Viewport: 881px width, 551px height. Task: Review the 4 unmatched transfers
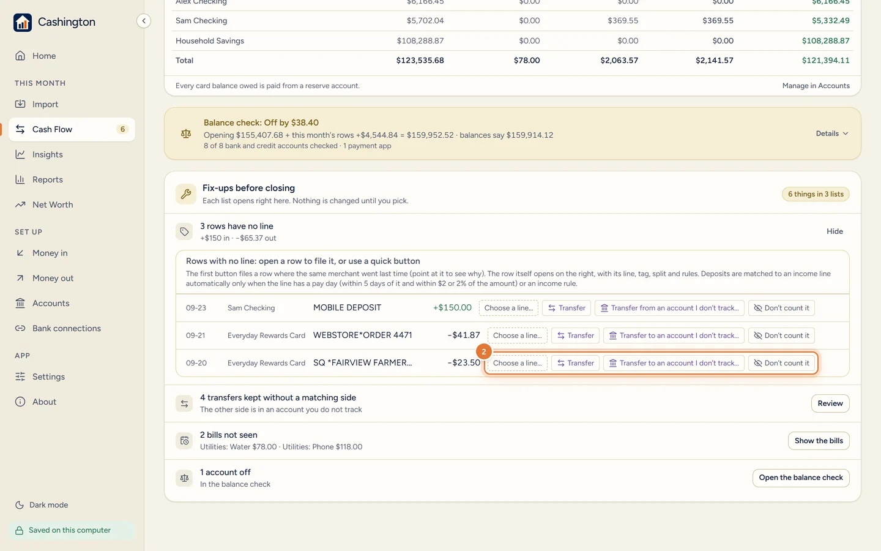[x=830, y=403]
